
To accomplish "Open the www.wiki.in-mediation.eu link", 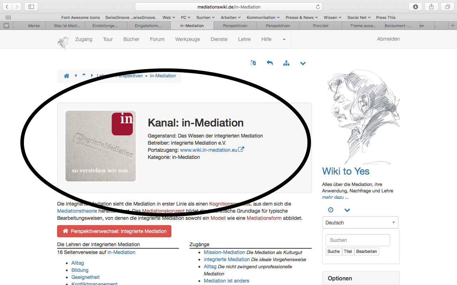I will coord(209,150).
